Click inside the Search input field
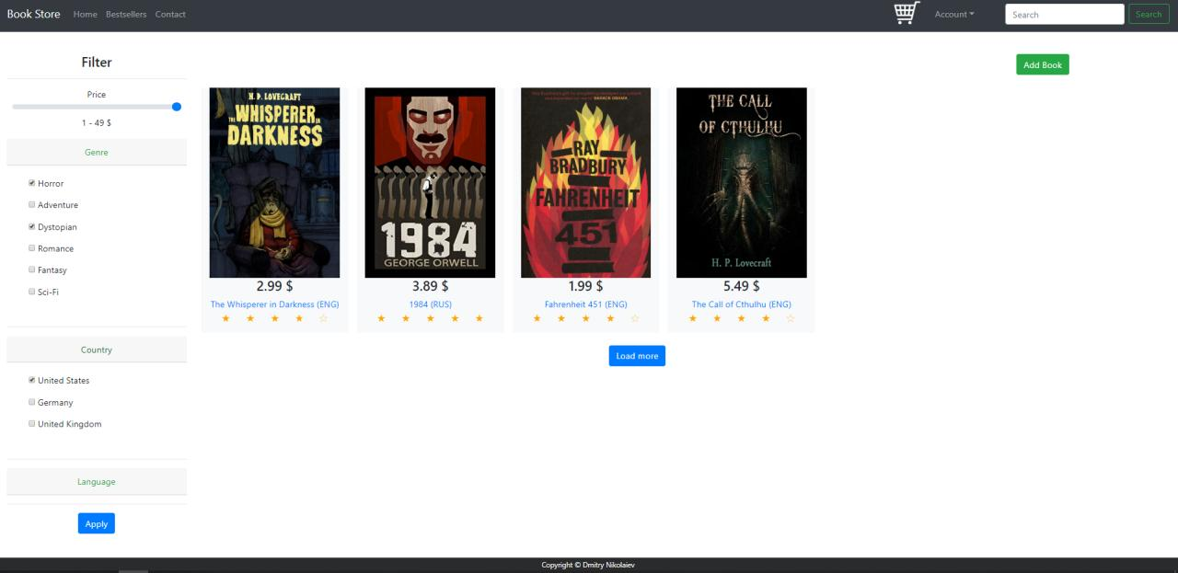 (x=1064, y=14)
